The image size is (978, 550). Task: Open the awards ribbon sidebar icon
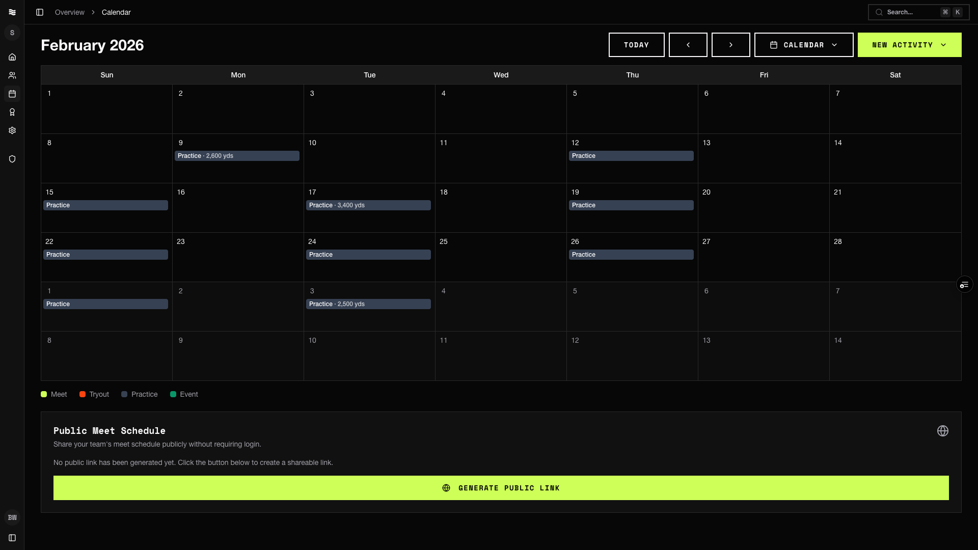click(12, 112)
